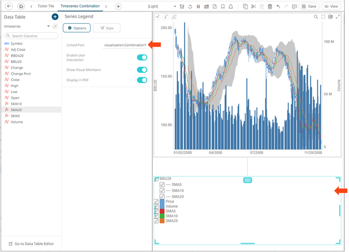Open the Light theme dropdown
Image resolution: width=349 pixels, height=252 pixels.
pos(175,7)
